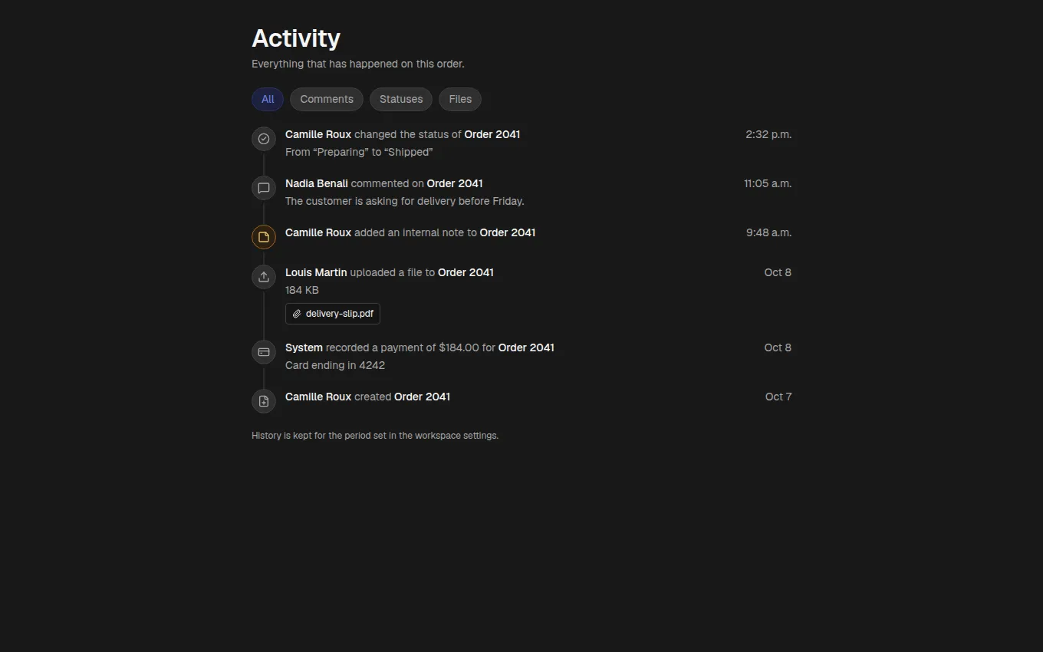This screenshot has height=652, width=1043.
Task: Select the All filter tab
Action: (268, 99)
